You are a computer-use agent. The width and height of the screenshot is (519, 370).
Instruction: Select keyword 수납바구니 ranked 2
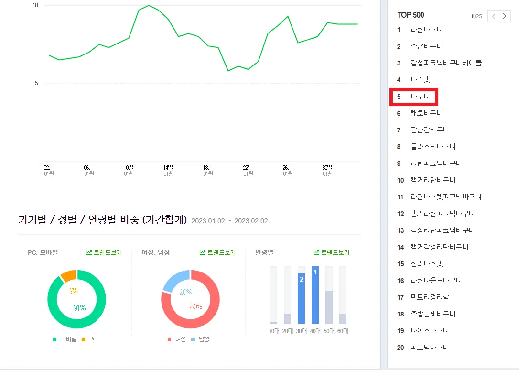point(427,46)
